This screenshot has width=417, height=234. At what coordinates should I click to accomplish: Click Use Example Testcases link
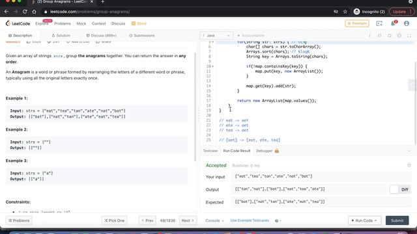click(x=250, y=221)
